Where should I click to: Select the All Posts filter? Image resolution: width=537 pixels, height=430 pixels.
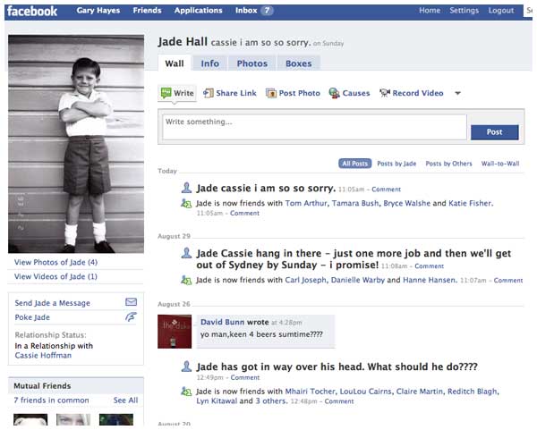point(355,164)
